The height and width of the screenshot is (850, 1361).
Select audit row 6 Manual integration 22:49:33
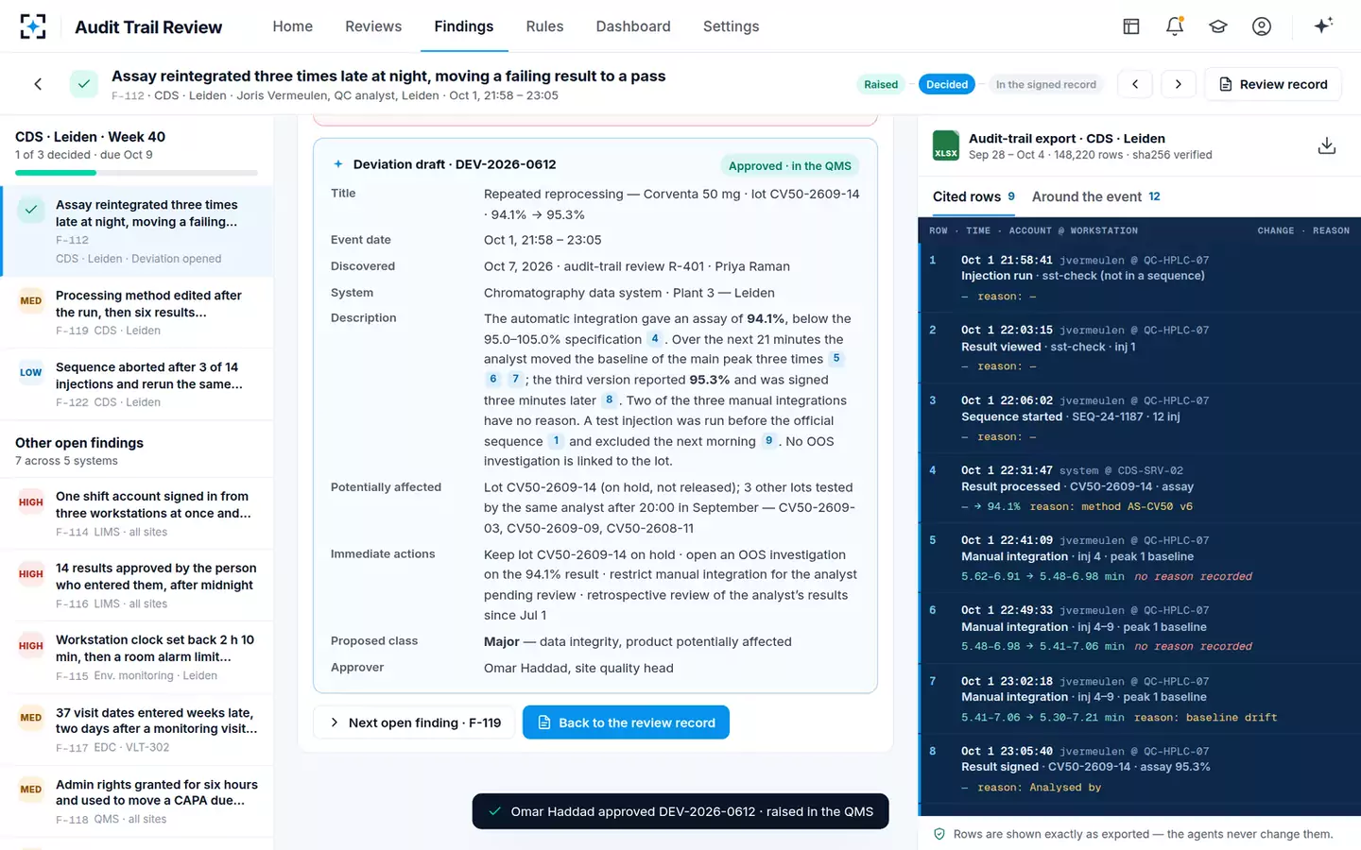1139,628
